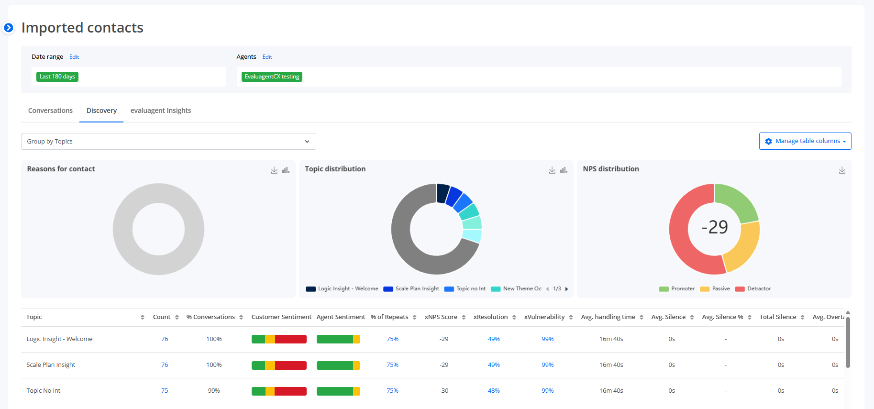Screen dimensions: 874x409
Task: Click agent sentiment bar for Scale Plan Insight
Action: point(338,365)
